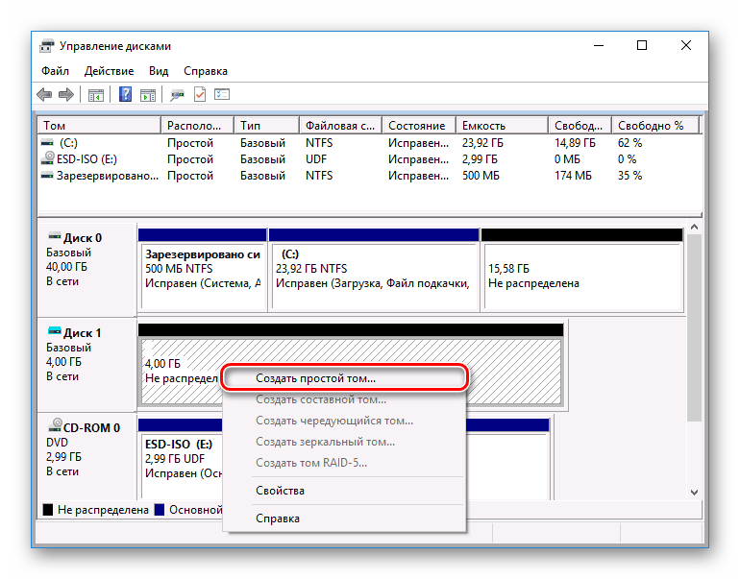The image size is (740, 579).
Task: Click the scroll down arrow of disk pane
Action: (x=694, y=493)
